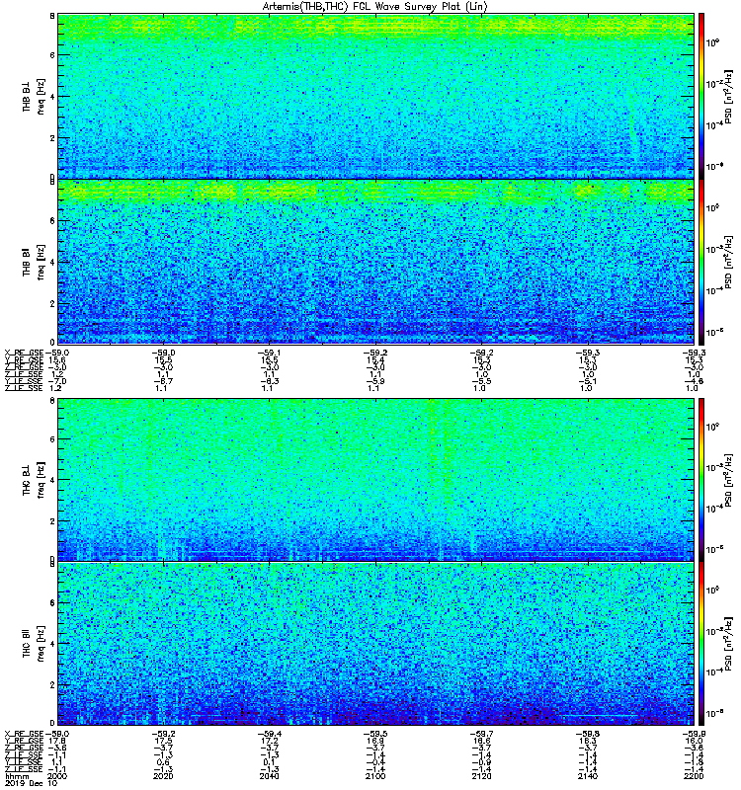Click the PSD [nT²/Hz] label beside THB B⊥ color bar
741x790 pixels.
727,96
